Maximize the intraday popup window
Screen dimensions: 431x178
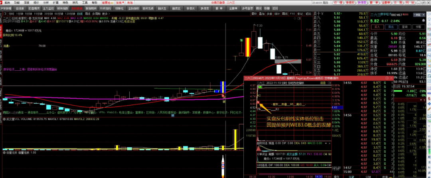click(x=387, y=78)
